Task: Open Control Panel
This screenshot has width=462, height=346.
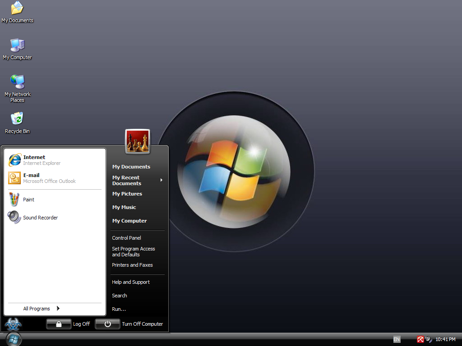Action: 126,237
